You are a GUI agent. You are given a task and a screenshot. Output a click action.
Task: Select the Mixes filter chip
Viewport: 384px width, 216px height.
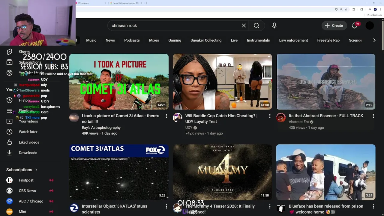coord(154,40)
